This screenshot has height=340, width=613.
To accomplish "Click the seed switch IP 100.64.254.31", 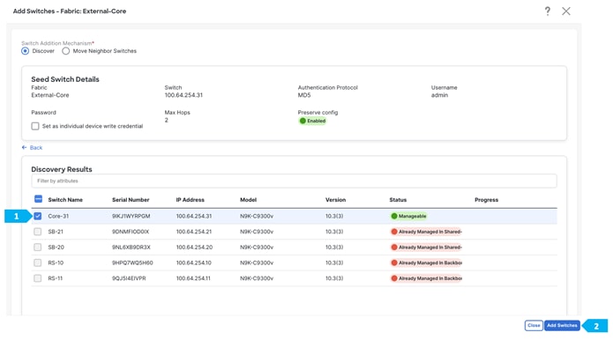I will pos(183,95).
